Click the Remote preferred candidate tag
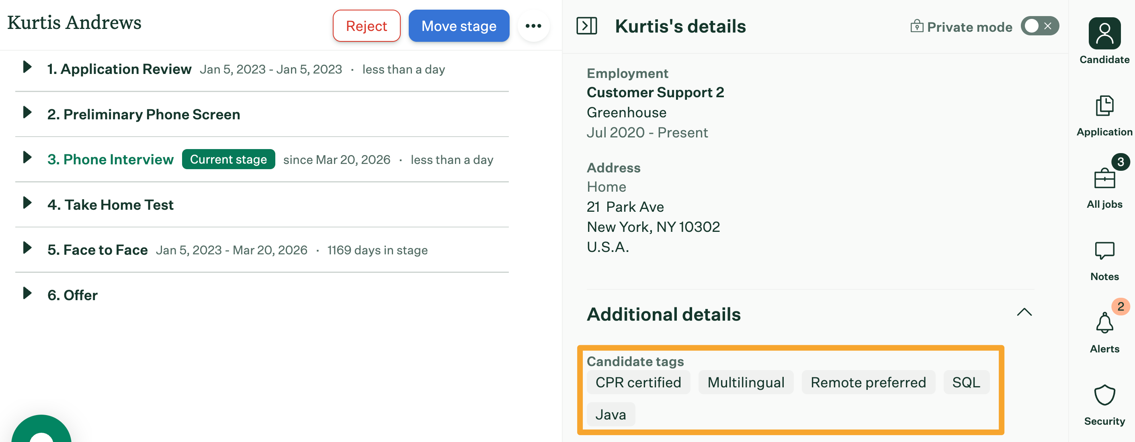This screenshot has height=442, width=1135. point(868,382)
